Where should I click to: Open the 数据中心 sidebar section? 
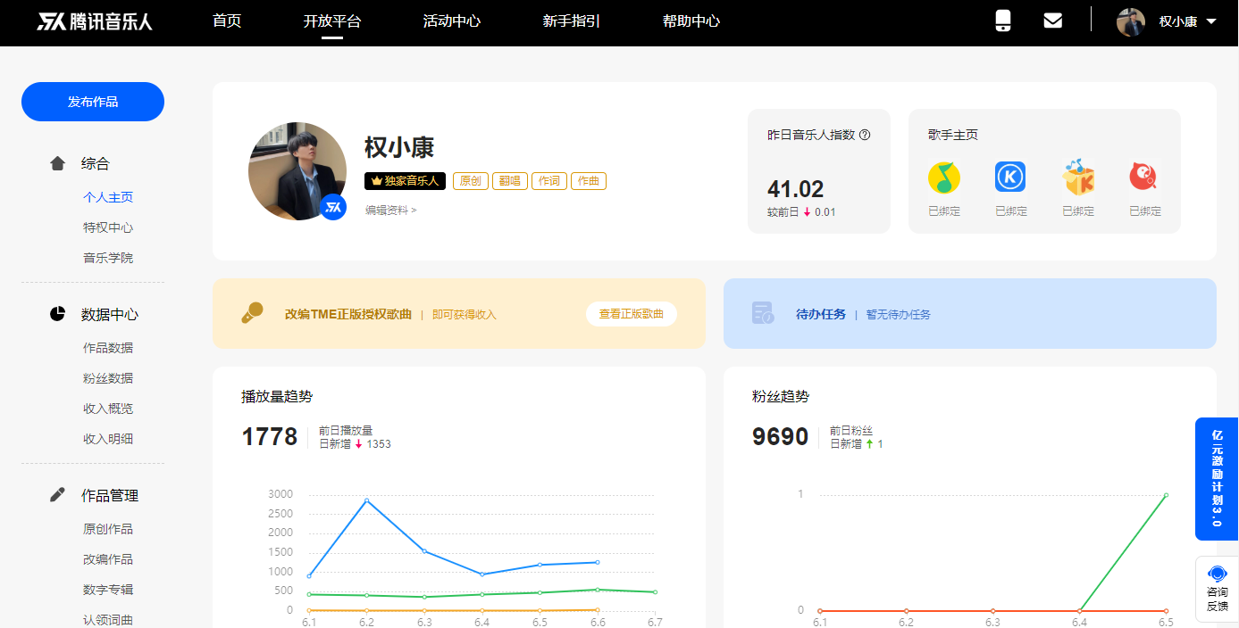109,315
